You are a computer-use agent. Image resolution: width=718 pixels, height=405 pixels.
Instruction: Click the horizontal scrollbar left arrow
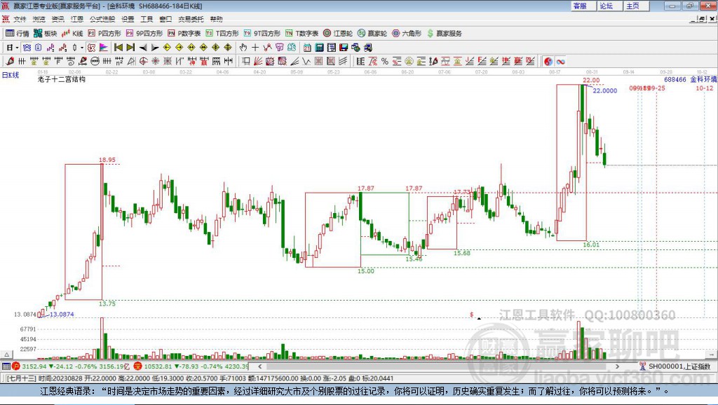259,366
